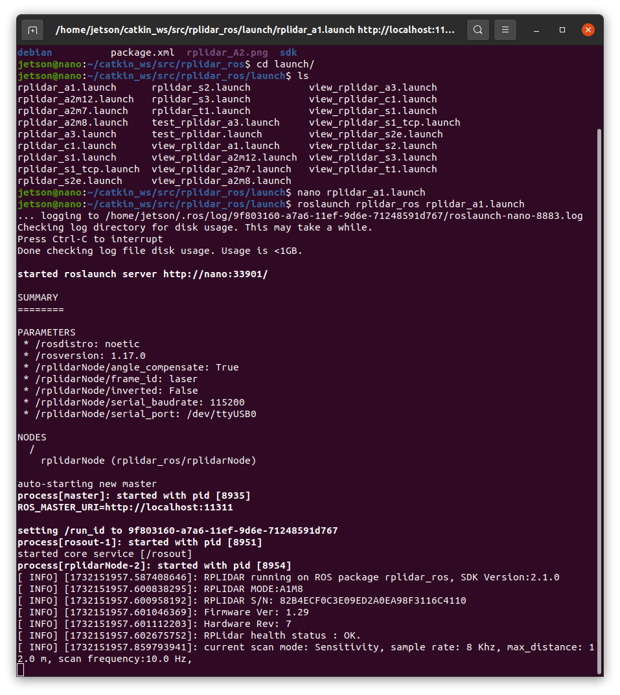Click serial_port /dev/ttyUSB0 value
Screen dimensions: 620x695
[222, 414]
